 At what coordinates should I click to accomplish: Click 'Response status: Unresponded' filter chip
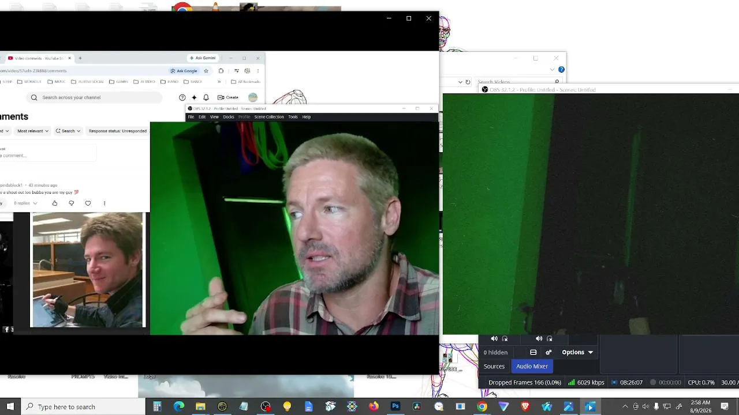[x=118, y=131]
